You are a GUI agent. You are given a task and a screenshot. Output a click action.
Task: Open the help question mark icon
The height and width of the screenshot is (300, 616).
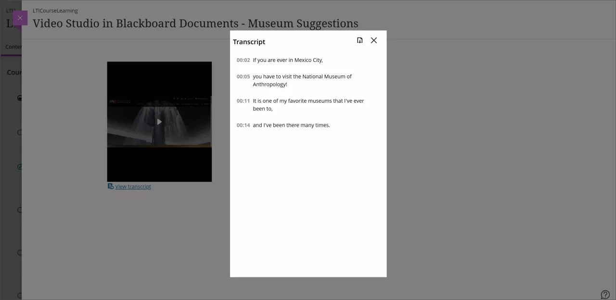coord(605,294)
